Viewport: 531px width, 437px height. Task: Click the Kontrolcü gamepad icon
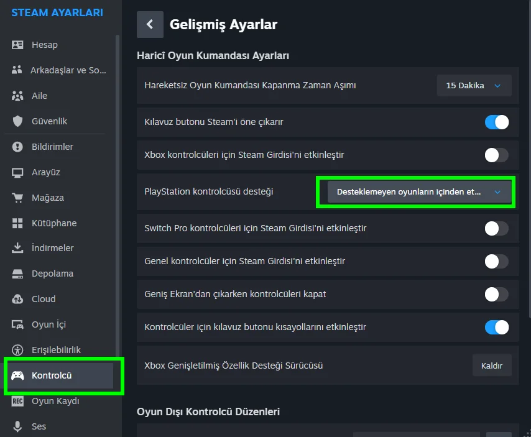tap(17, 375)
